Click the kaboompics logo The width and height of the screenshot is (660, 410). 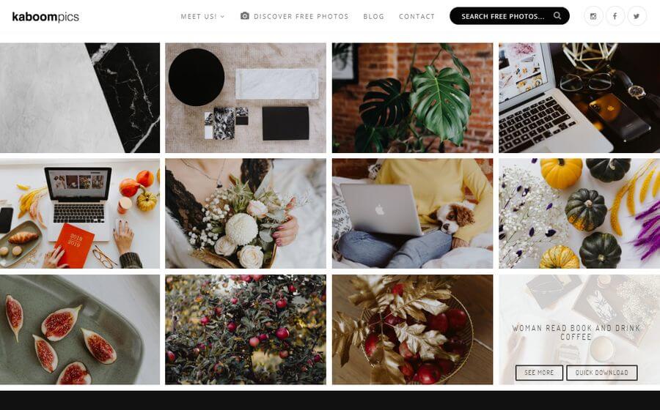(x=45, y=17)
